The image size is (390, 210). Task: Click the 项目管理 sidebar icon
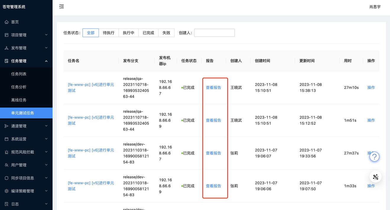(6, 35)
